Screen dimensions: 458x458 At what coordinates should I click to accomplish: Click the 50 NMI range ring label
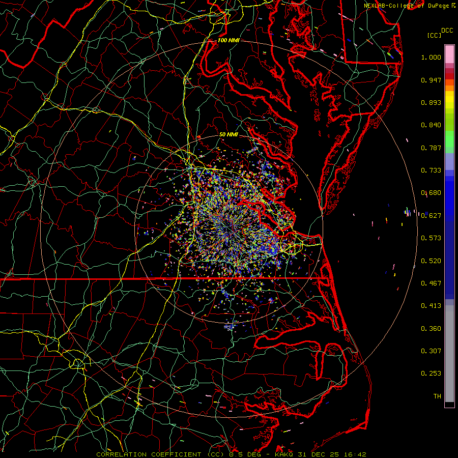pos(228,135)
